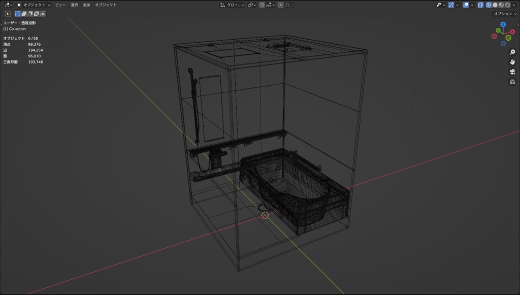Click the negative Y axis gizmo dot
Screen dimensions: 520x295
[508, 38]
